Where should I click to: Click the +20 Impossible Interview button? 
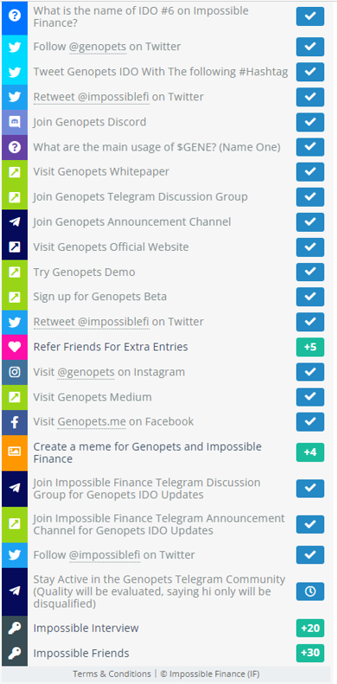[310, 628]
